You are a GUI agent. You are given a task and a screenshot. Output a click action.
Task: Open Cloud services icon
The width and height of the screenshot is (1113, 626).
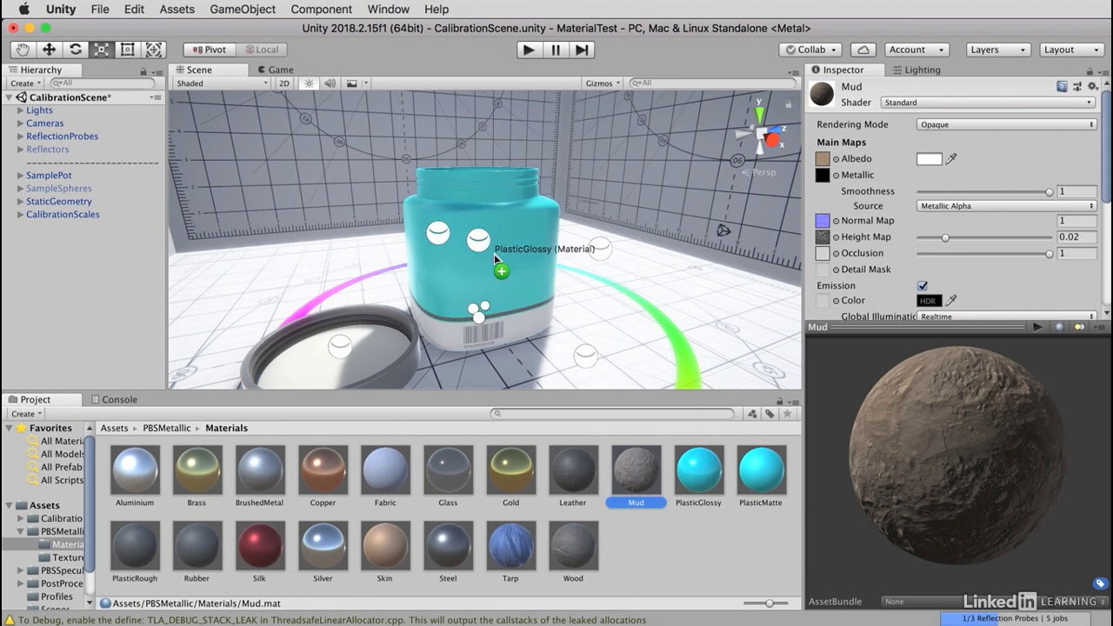[863, 50]
